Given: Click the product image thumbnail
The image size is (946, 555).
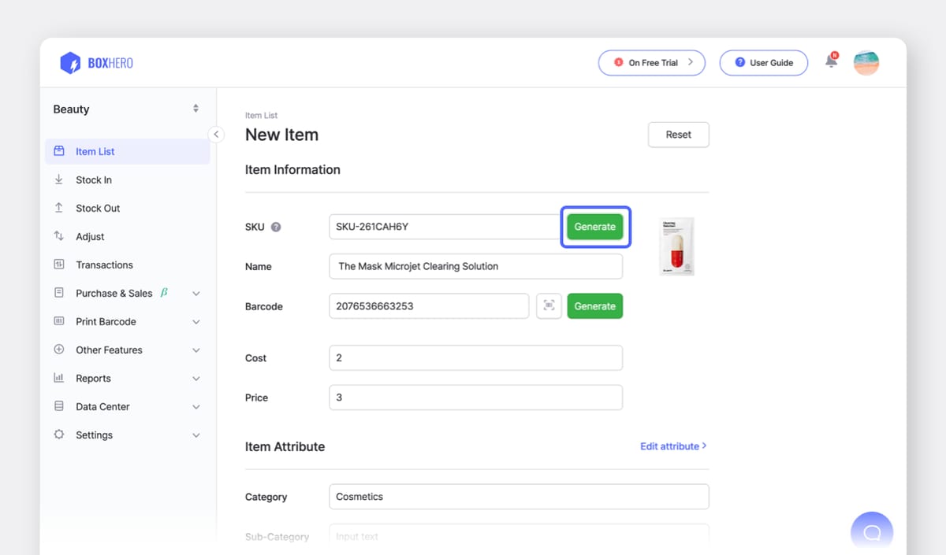Looking at the screenshot, I should [x=675, y=246].
